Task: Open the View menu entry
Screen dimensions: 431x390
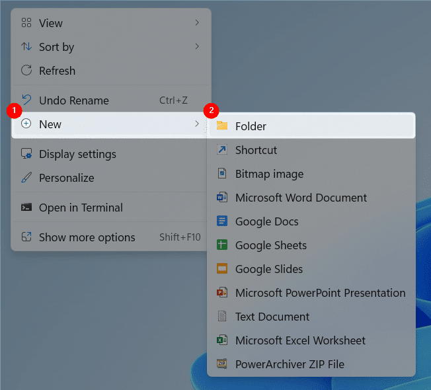Action: click(111, 23)
